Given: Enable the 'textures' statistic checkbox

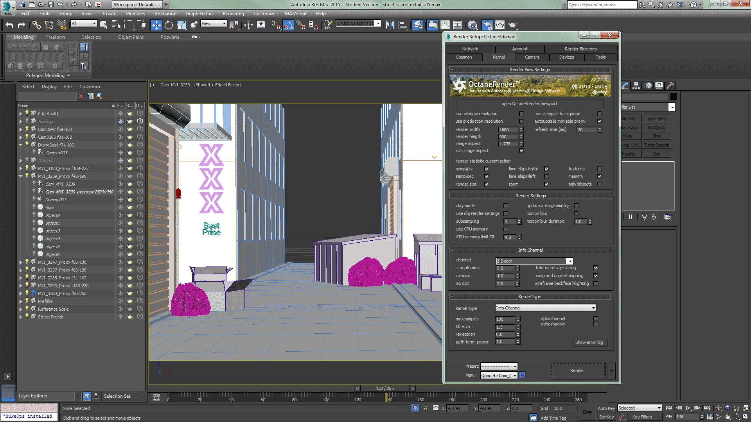Looking at the screenshot, I should 599,169.
